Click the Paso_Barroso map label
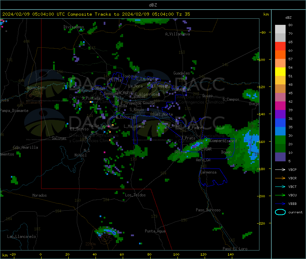306x259 pixels. tap(208, 210)
